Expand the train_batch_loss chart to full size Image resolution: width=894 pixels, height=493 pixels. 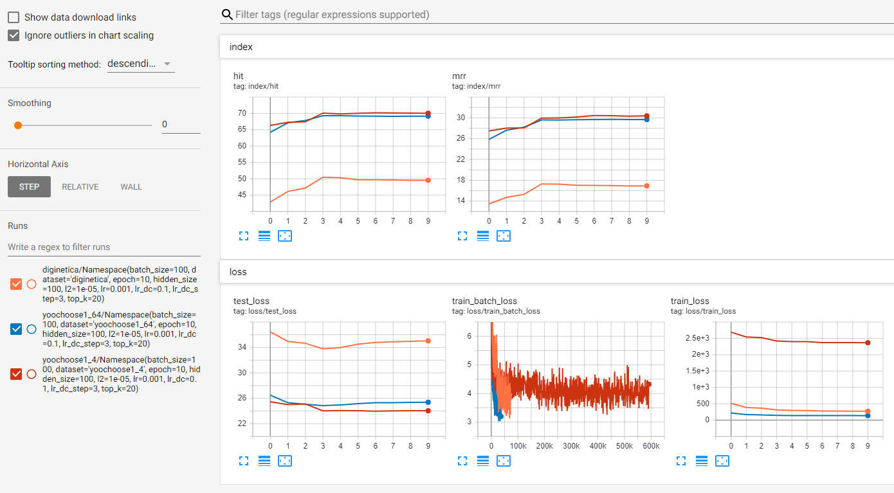coord(462,461)
